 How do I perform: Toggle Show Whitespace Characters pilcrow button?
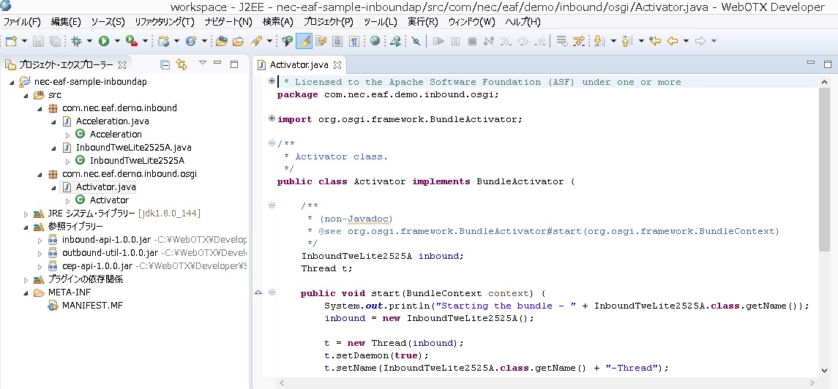coord(354,41)
